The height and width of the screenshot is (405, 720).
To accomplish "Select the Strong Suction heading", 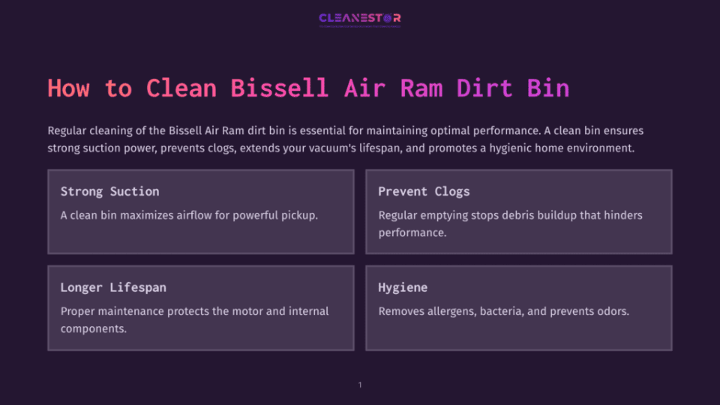I will pos(109,191).
